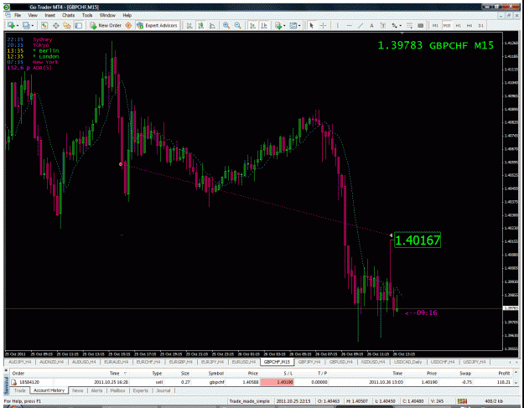
Task: Select the text A tool
Action: tap(371, 25)
